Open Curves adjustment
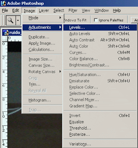This screenshot has height=148, width=138. click(x=100, y=53)
